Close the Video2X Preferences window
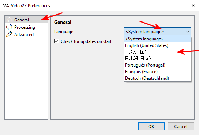Image resolution: width=199 pixels, height=135 pixels. coord(193,5)
